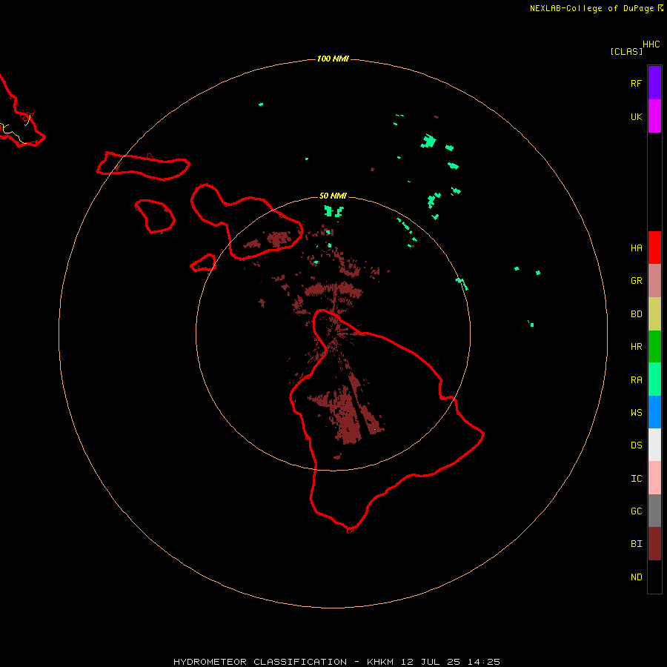The height and width of the screenshot is (667, 667).
Task: Click the HYDROMETEOR CLASSIFICATION title caption
Action: click(260, 662)
